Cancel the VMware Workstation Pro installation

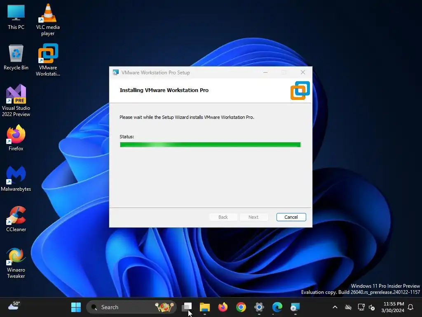pos(291,217)
